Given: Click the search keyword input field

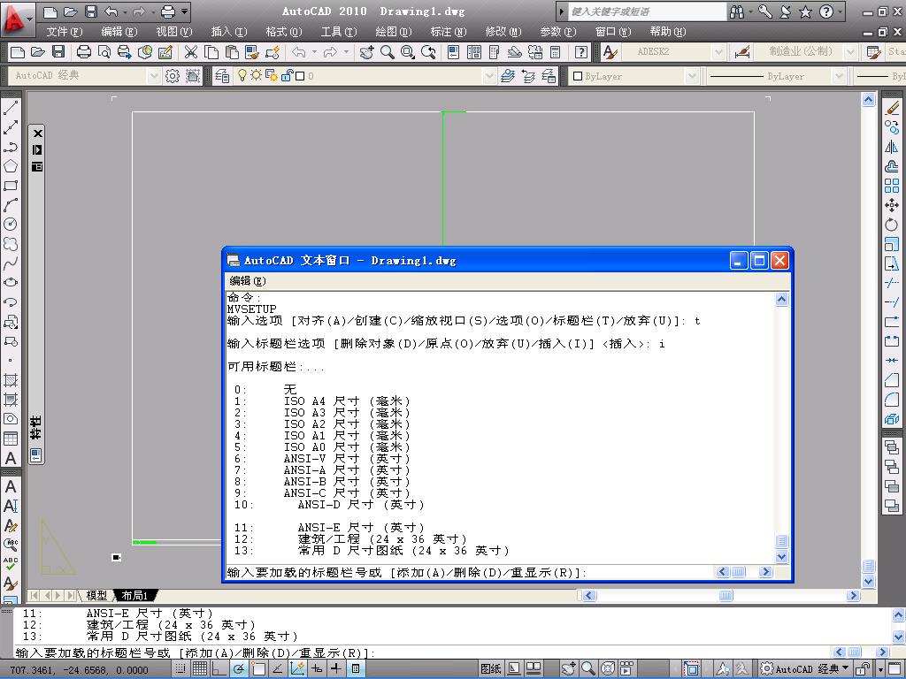Looking at the screenshot, I should tap(647, 11).
